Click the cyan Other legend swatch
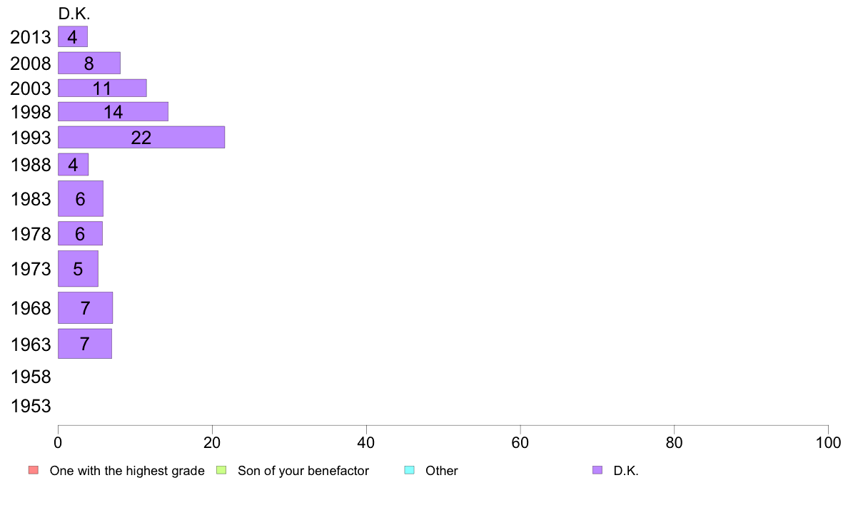 click(x=410, y=470)
